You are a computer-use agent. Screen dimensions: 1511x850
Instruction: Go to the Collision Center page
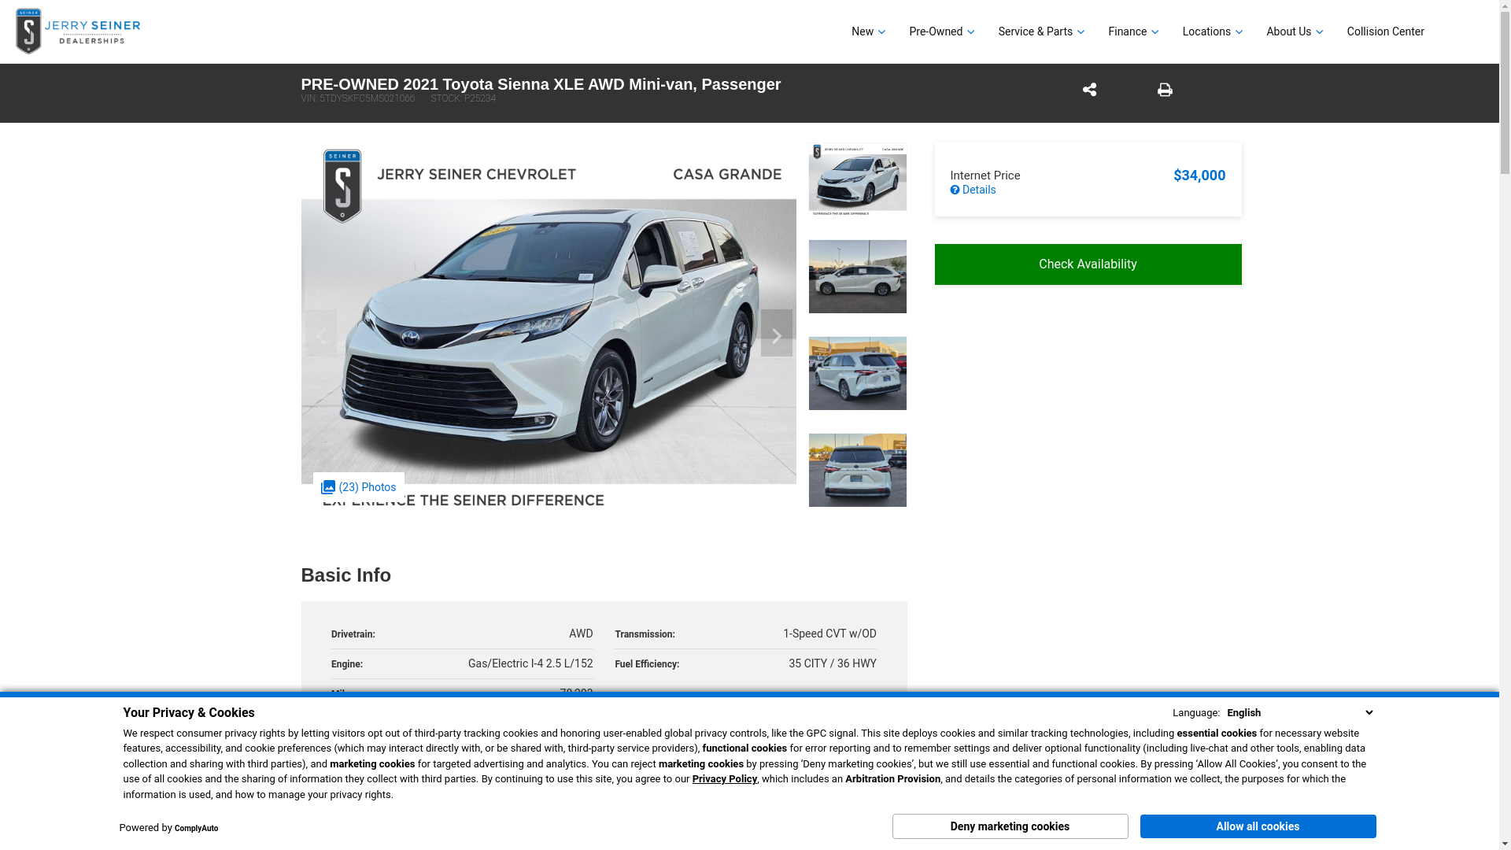[1385, 31]
